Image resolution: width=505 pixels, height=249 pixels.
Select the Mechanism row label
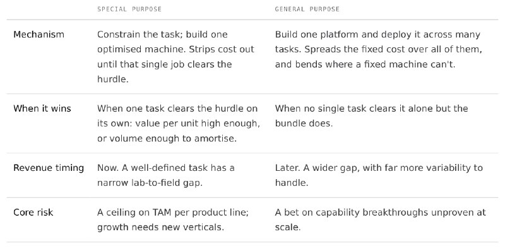[x=39, y=35]
